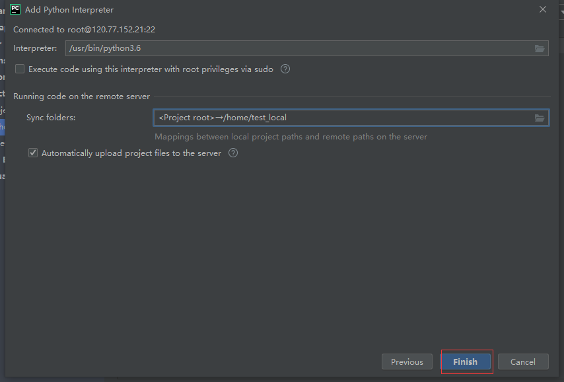Click the 'Sync folders:' field label
The width and height of the screenshot is (564, 382).
pyautogui.click(x=51, y=118)
